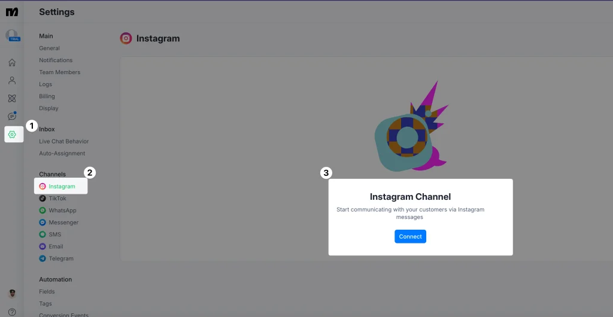613x317 pixels.
Task: Open General settings
Action: tap(49, 48)
